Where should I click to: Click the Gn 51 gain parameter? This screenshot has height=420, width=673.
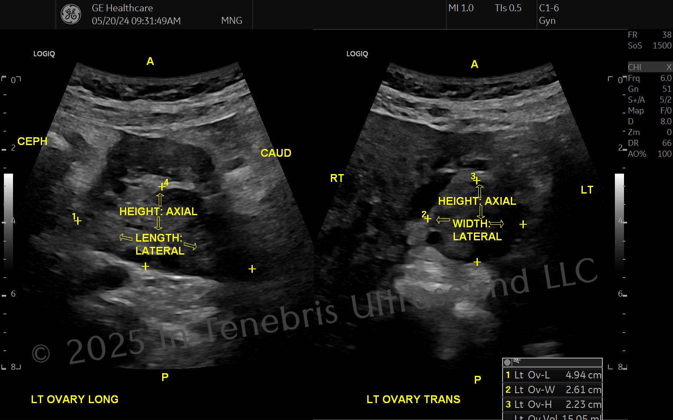point(650,89)
